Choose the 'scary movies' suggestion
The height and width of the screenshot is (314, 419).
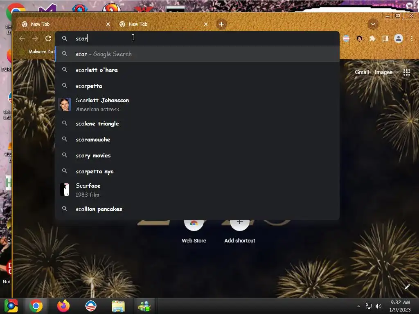(x=197, y=155)
